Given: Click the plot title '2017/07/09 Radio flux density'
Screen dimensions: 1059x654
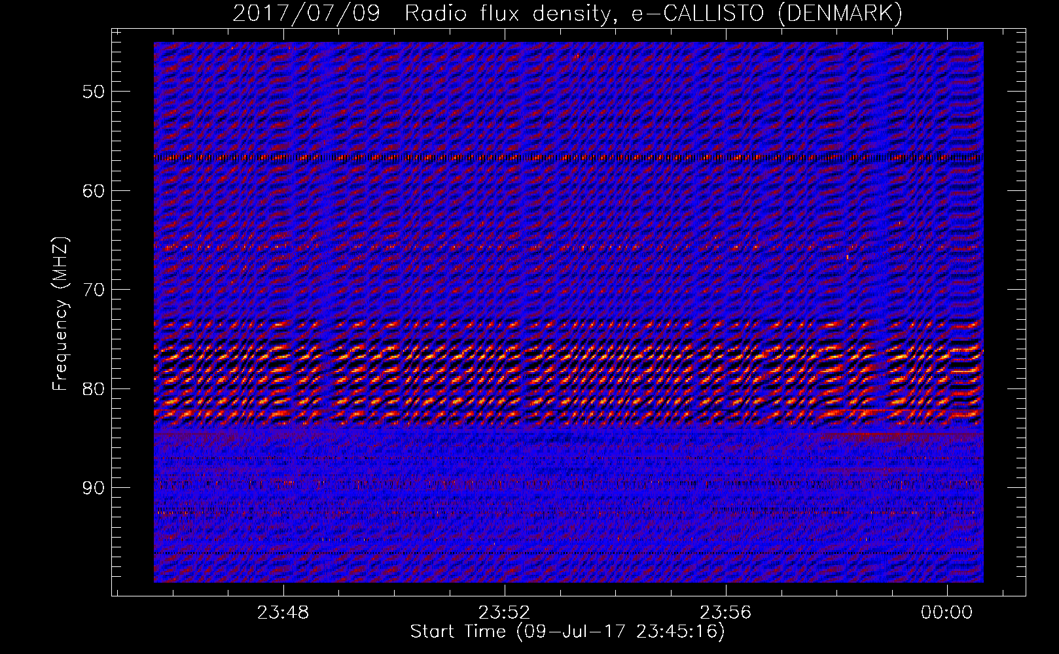Looking at the screenshot, I should coord(567,14).
